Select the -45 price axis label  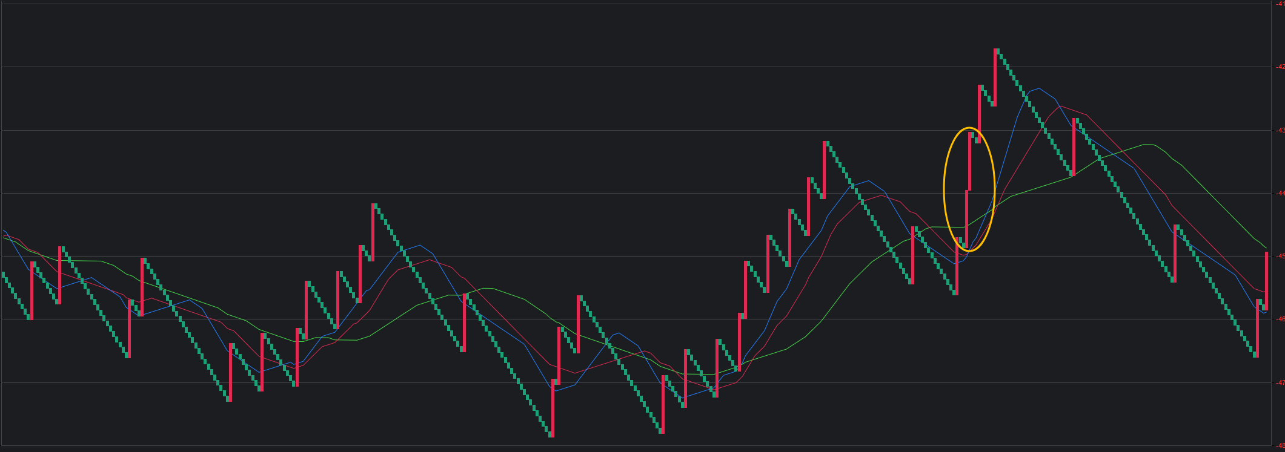click(1280, 256)
